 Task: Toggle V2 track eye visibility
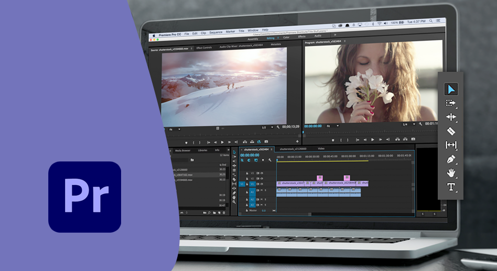pos(262,178)
